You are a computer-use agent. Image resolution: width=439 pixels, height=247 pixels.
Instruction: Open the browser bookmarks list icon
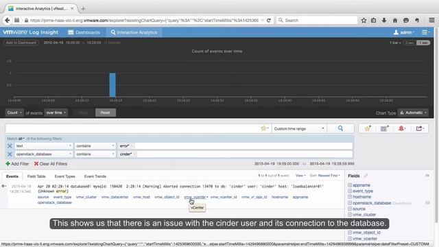pos(373,20)
